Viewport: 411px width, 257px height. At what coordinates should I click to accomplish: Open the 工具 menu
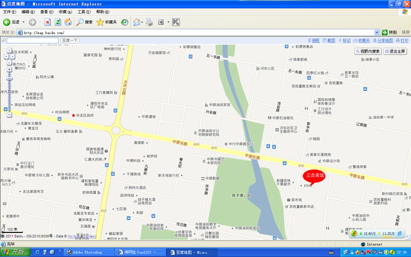click(x=84, y=12)
